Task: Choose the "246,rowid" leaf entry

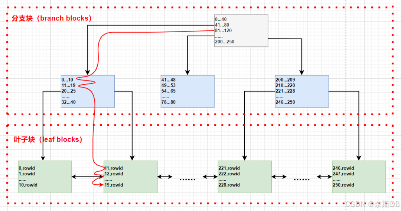Action: tap(343, 168)
